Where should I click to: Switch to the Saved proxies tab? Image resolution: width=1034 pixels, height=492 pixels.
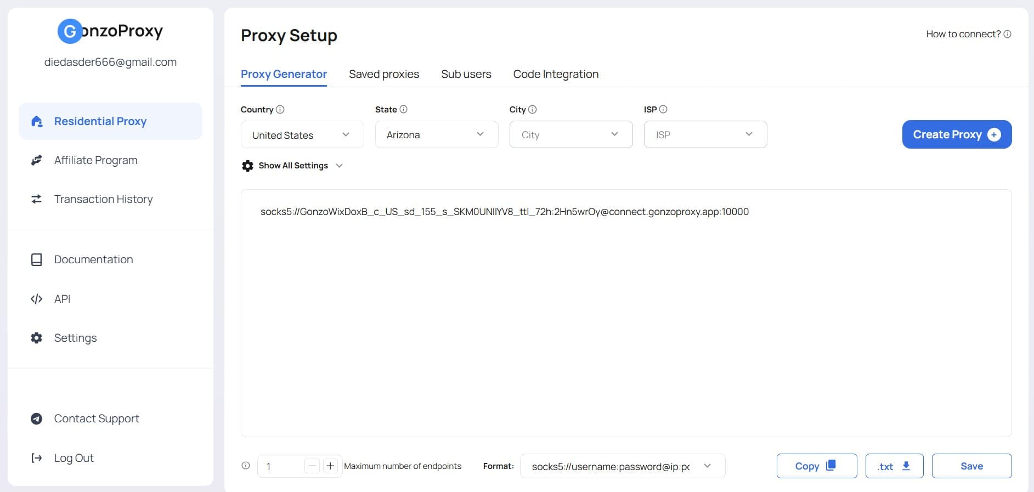pos(384,74)
